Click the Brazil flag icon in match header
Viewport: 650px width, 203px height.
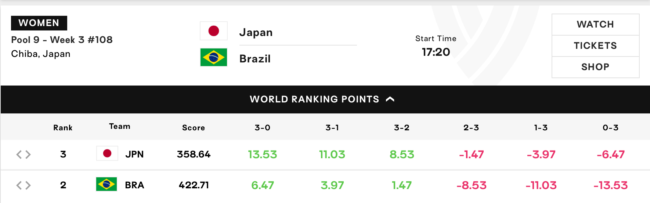click(x=214, y=57)
